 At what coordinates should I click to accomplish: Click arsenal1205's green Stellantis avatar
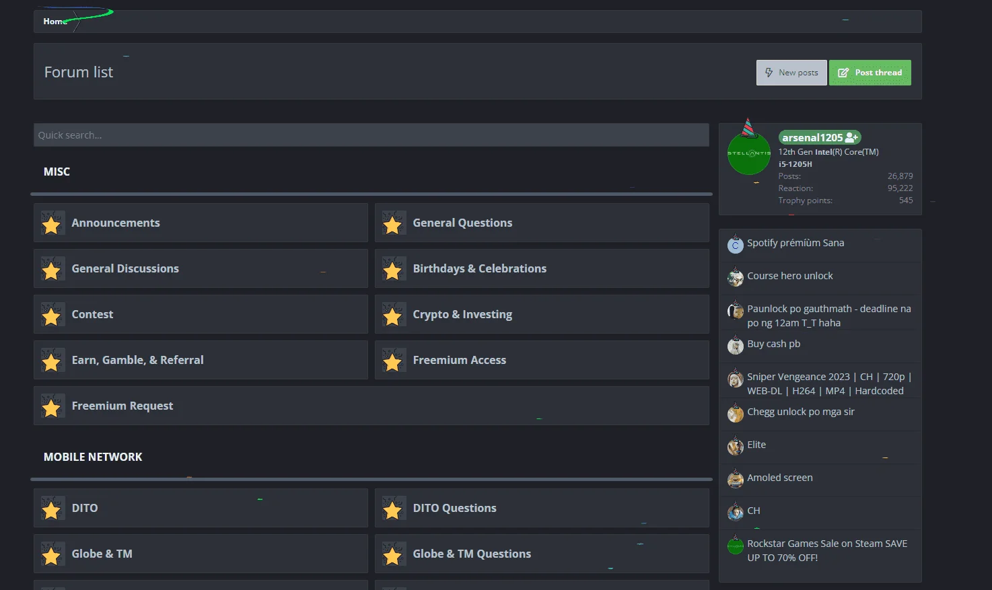(x=749, y=153)
